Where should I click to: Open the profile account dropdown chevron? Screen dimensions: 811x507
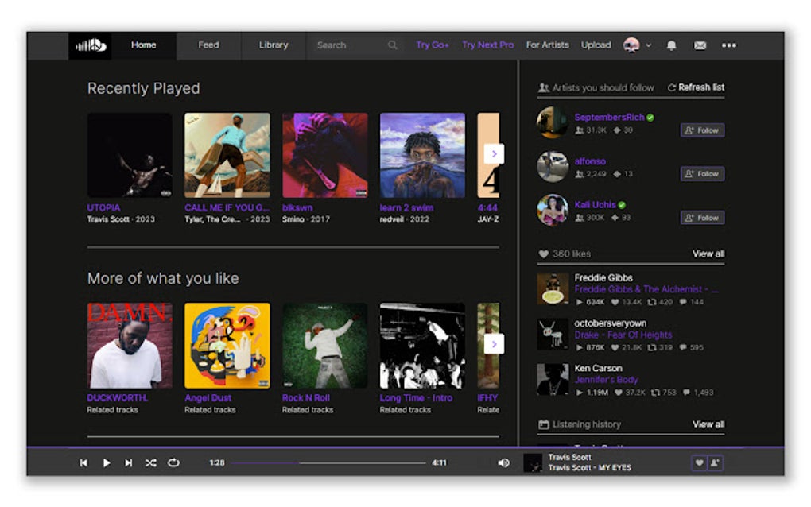tap(647, 45)
